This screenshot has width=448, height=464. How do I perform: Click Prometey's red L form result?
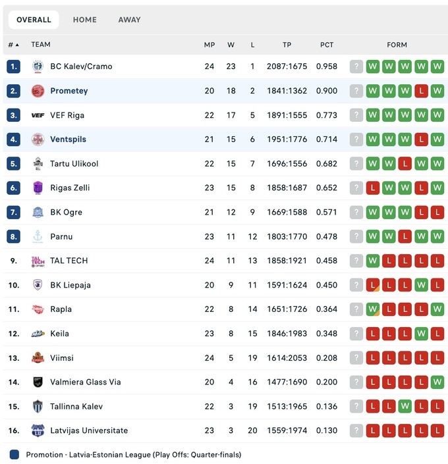click(421, 91)
